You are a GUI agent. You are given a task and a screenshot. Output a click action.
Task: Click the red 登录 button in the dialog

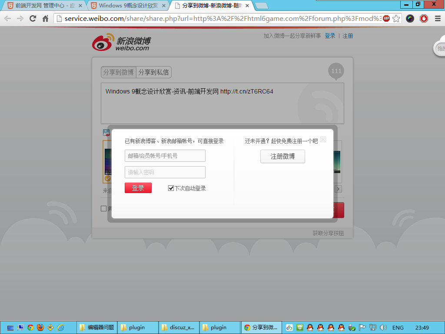coord(138,188)
